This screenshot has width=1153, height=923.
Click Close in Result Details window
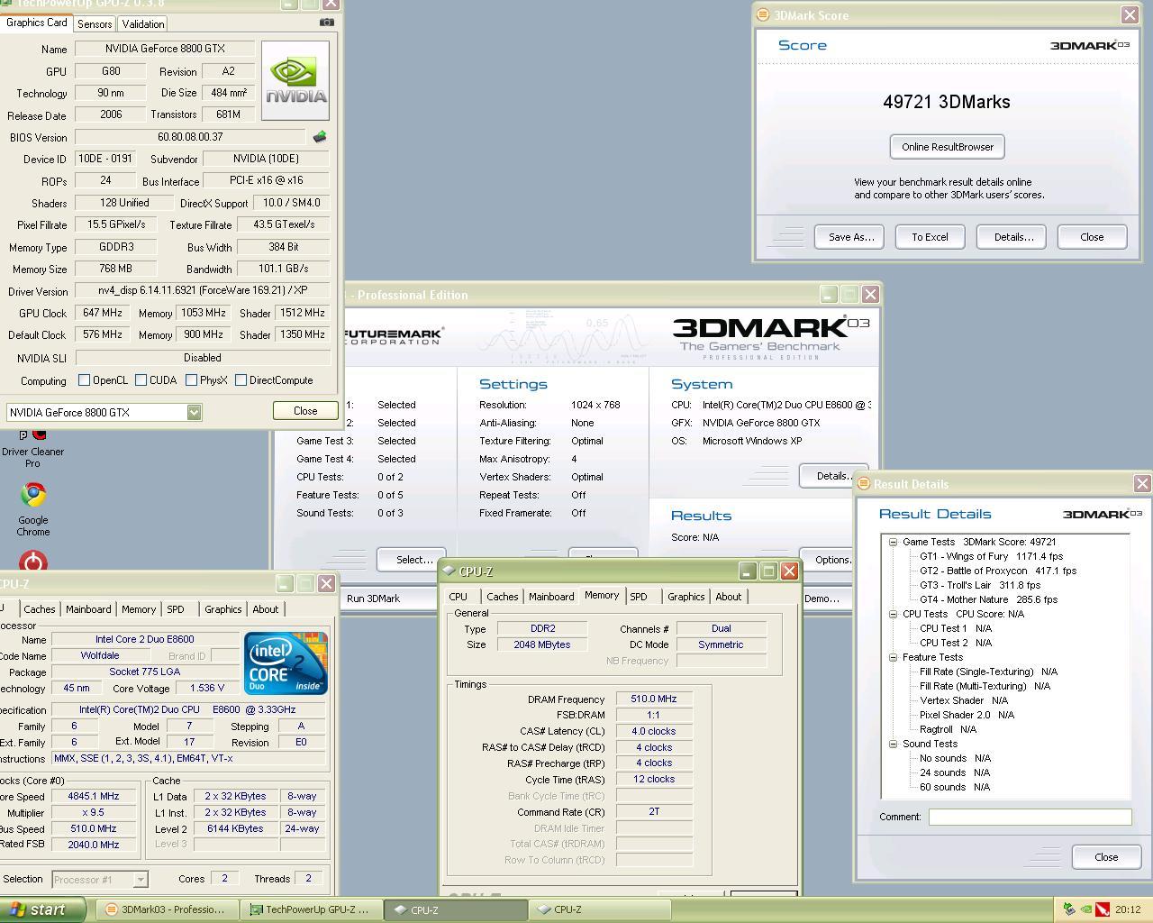[1106, 857]
